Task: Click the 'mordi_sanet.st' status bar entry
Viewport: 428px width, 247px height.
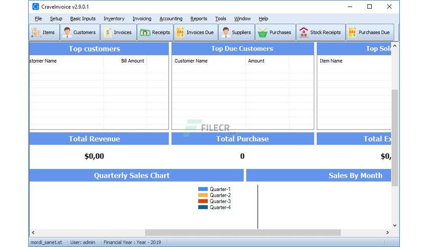Action: pyautogui.click(x=46, y=242)
